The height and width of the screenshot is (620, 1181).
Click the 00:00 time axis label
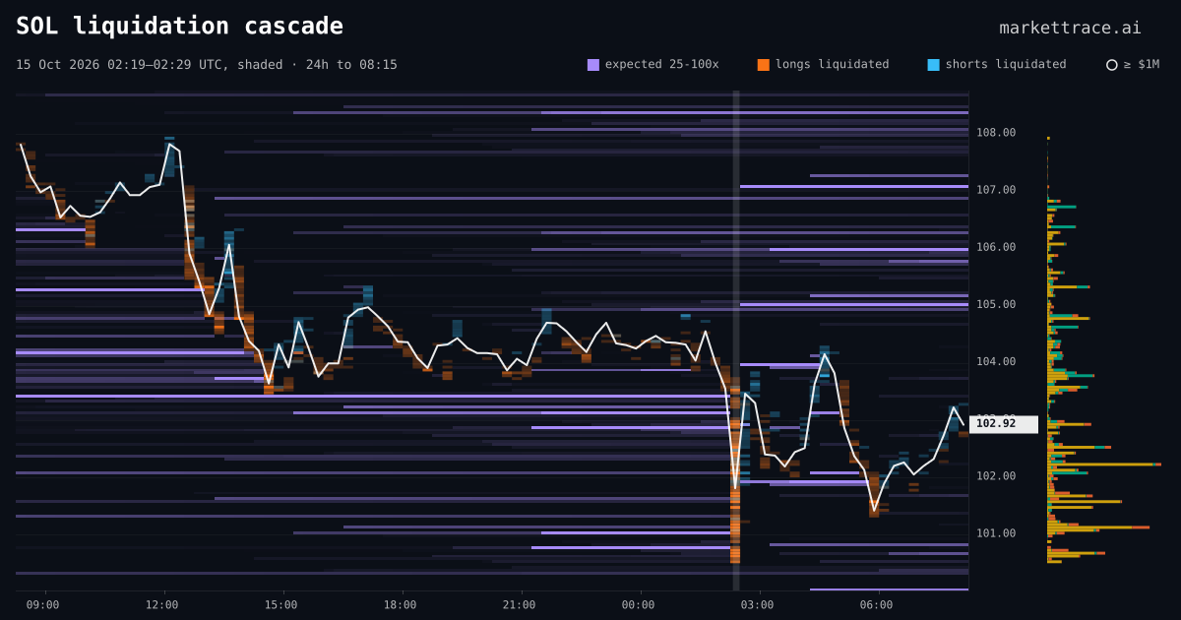click(639, 605)
